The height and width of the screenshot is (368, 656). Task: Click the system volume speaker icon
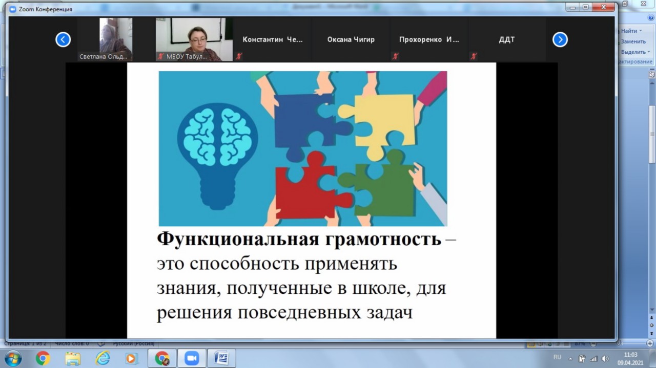coord(605,358)
